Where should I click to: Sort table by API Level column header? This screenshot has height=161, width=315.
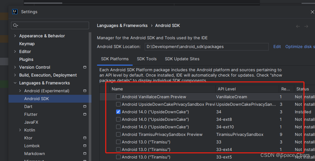point(247,89)
